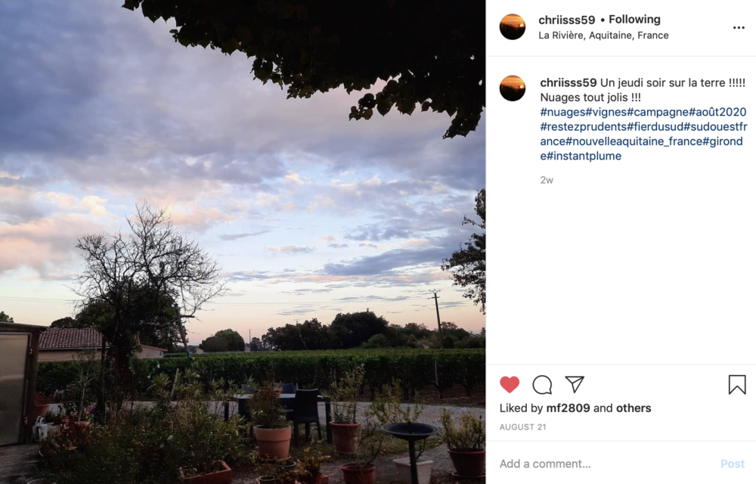Image resolution: width=756 pixels, height=484 pixels.
Task: Open the #instantplume hashtag
Action: click(x=584, y=156)
